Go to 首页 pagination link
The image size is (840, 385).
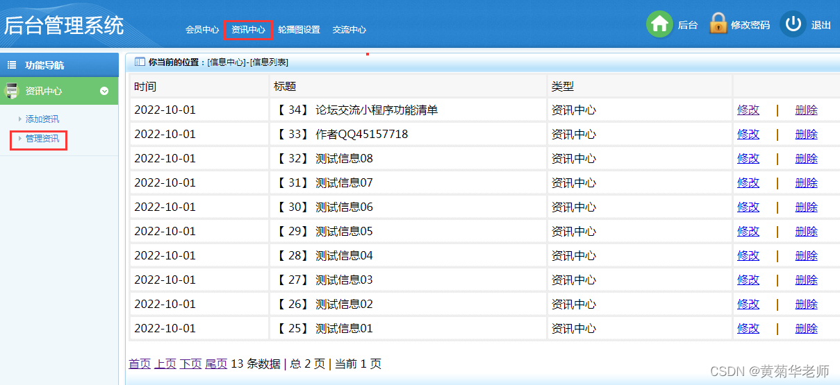click(x=140, y=363)
